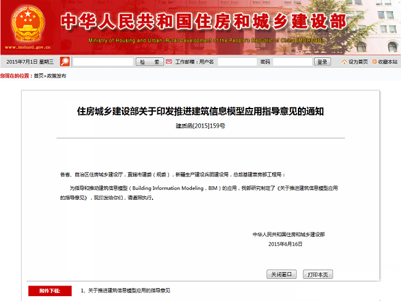Click the 工作邮箱 label
This screenshot has height=301, width=401.
184,62
